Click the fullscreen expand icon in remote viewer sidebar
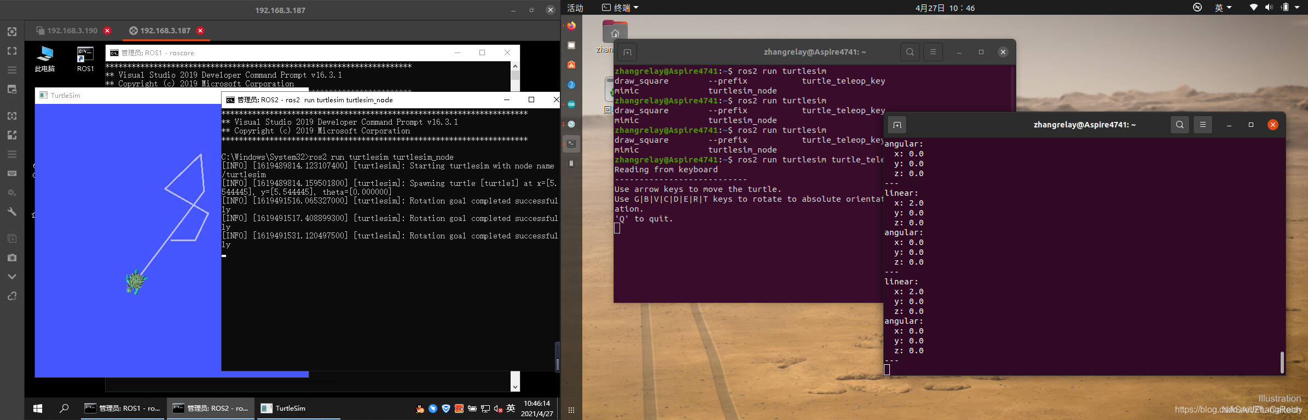The image size is (1308, 420). coord(12,51)
